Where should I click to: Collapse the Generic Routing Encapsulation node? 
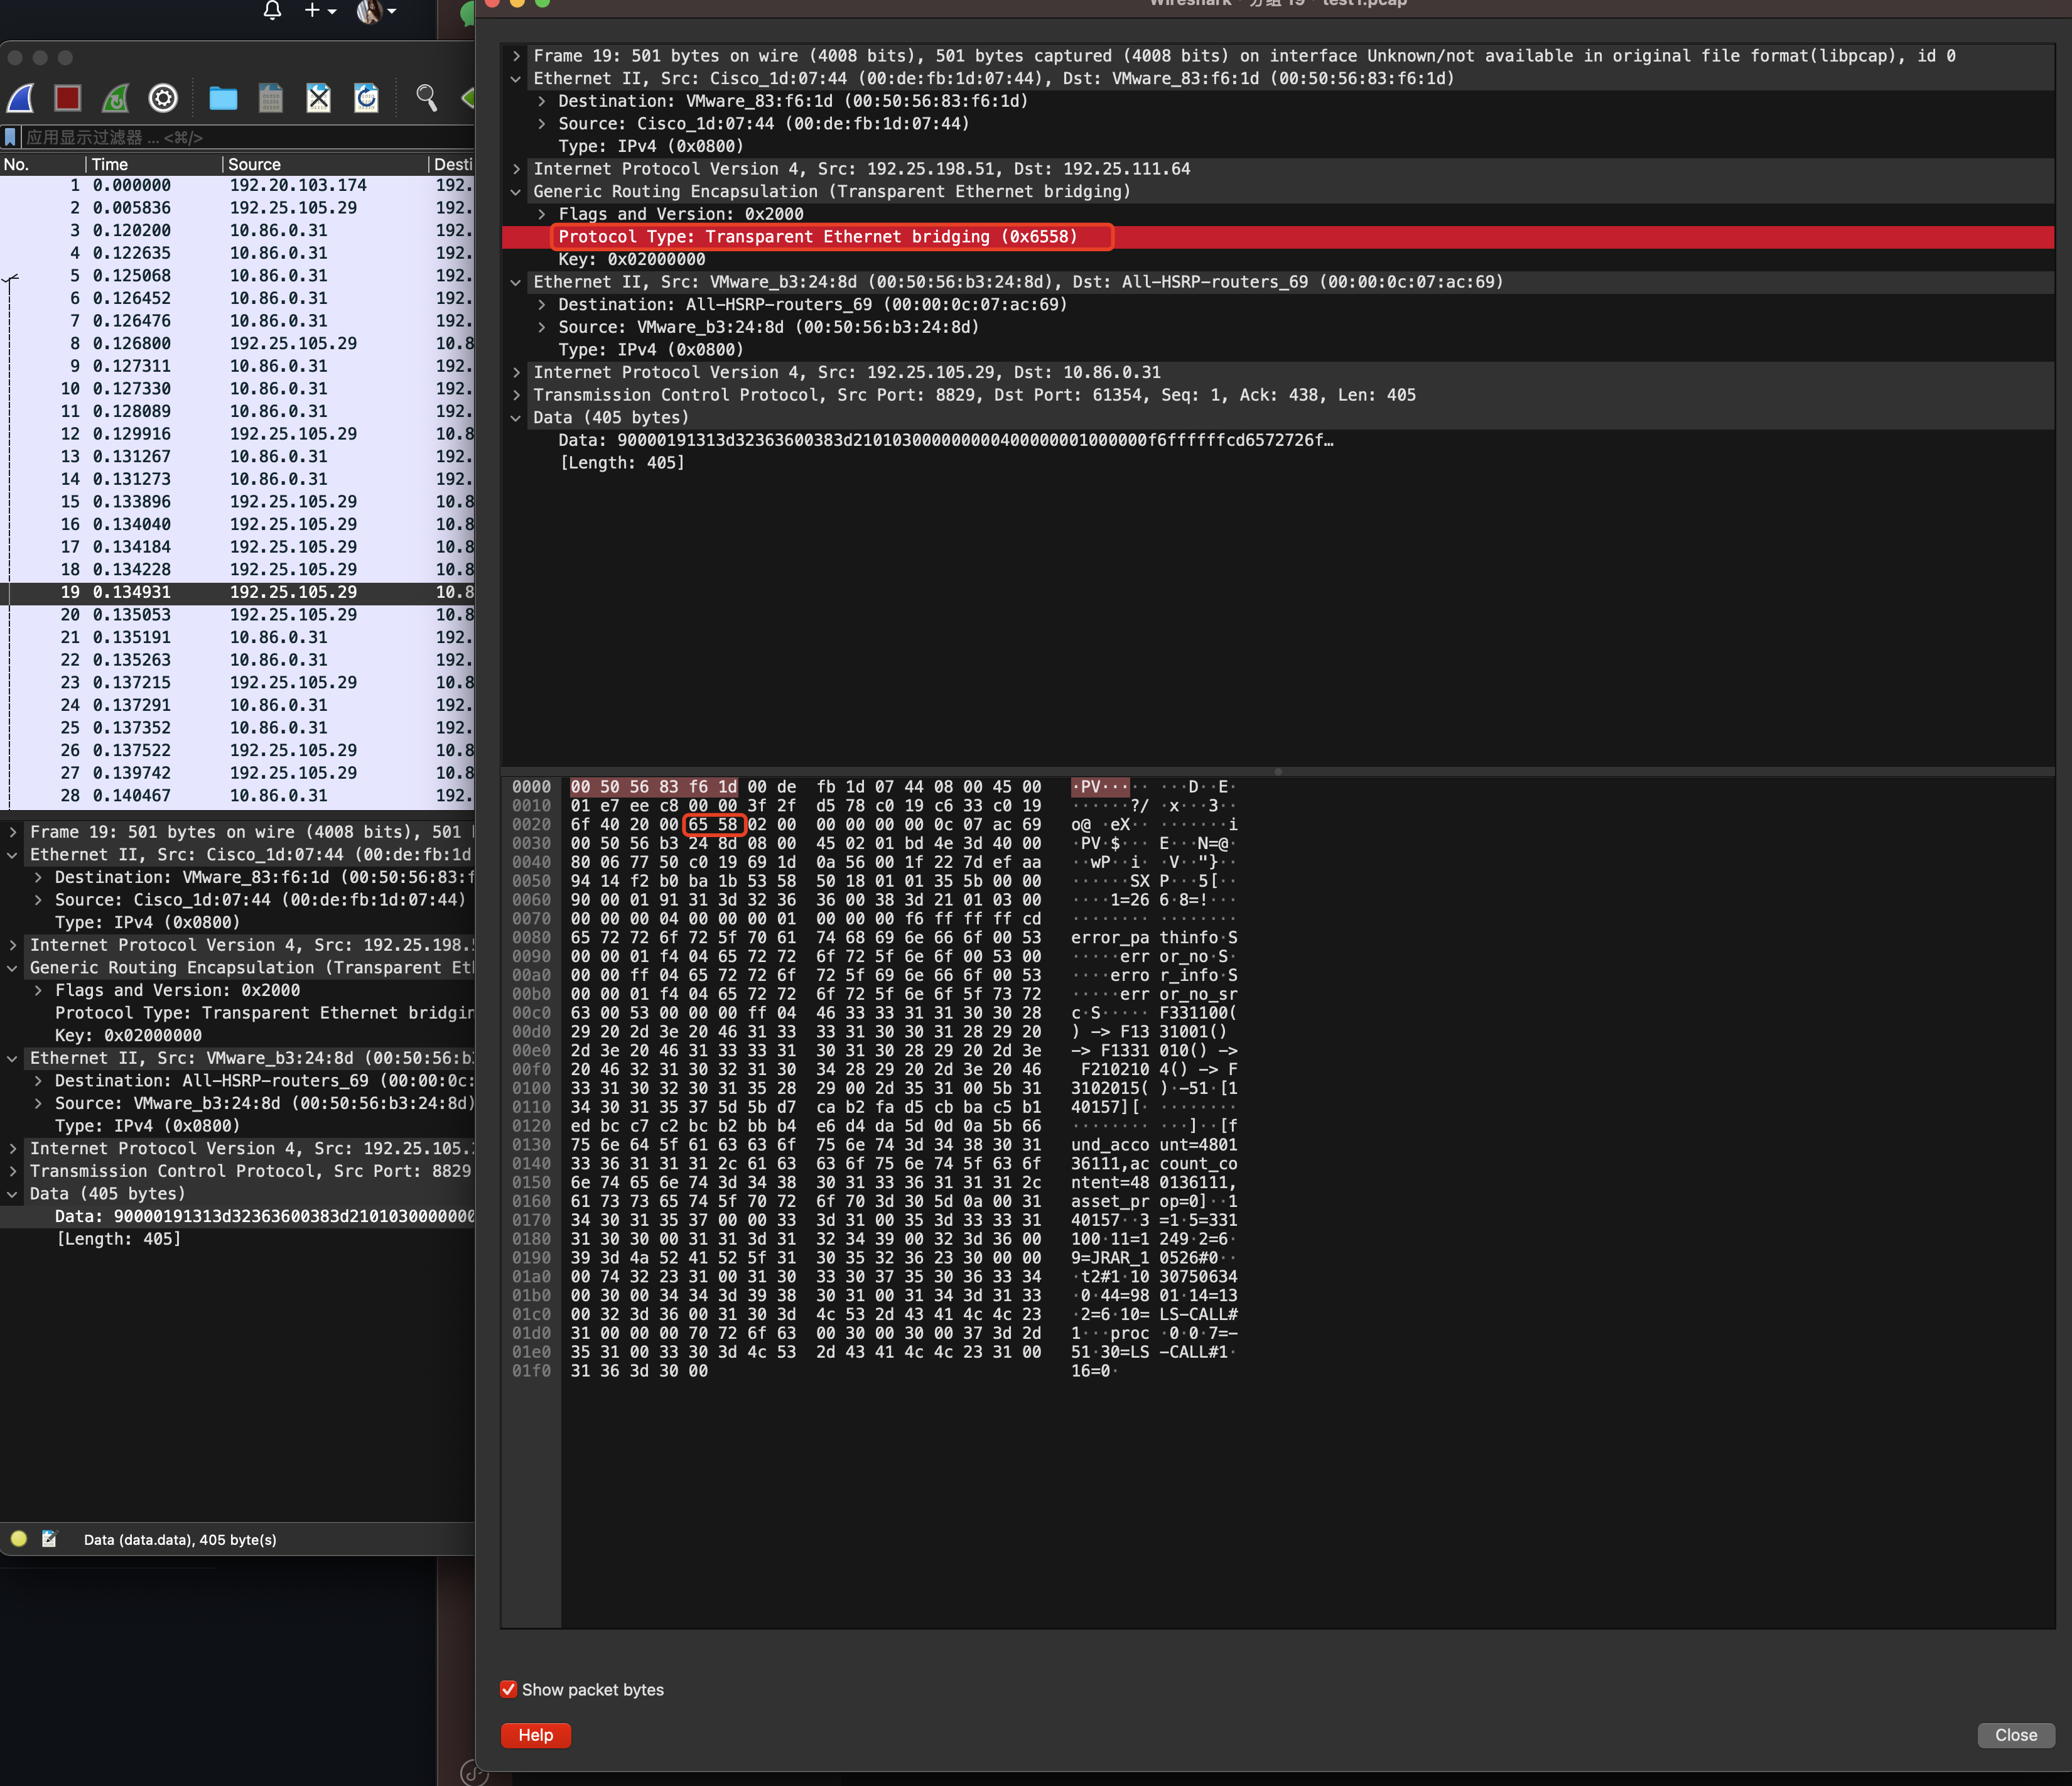(x=515, y=191)
